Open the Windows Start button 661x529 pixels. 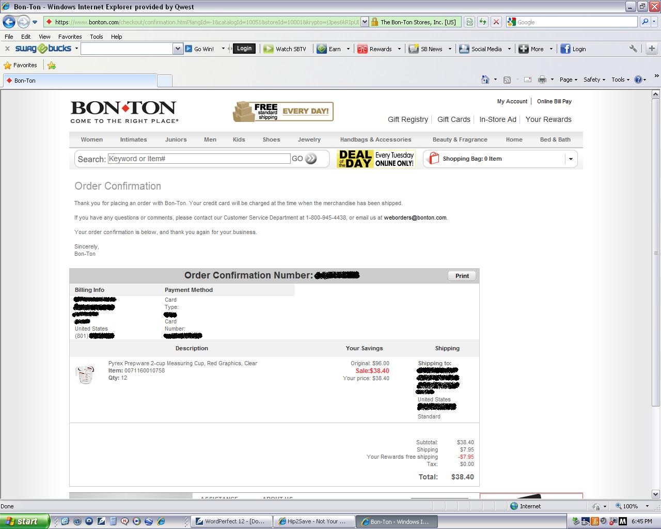point(25,521)
